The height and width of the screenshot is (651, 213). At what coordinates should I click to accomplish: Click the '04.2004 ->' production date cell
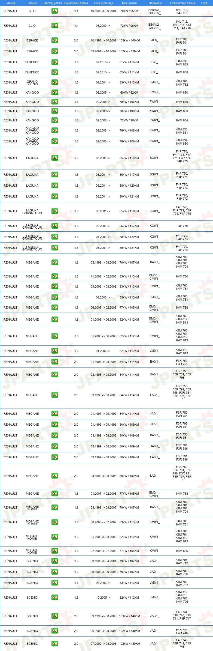coord(103,83)
